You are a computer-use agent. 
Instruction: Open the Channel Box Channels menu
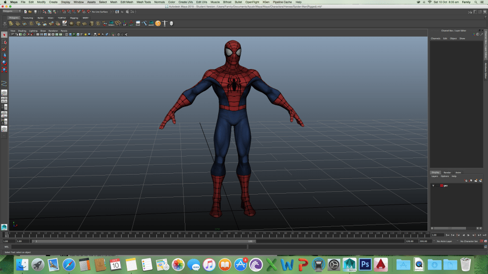click(436, 39)
